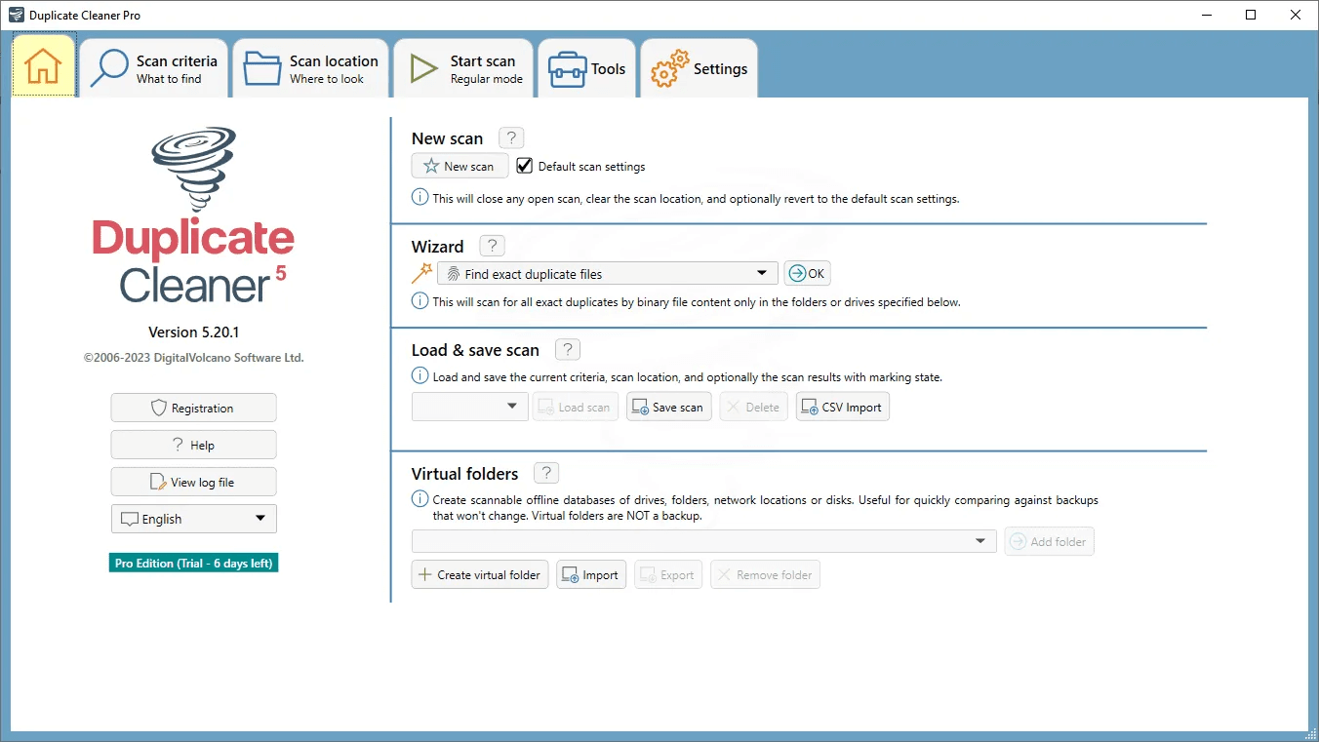Toggle the Default scan settings checkbox
The height and width of the screenshot is (742, 1319).
pos(525,166)
